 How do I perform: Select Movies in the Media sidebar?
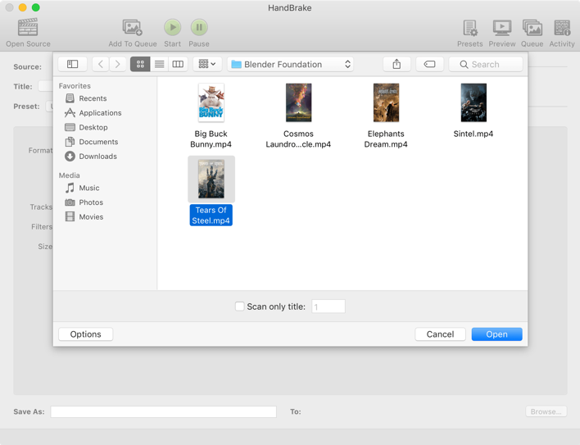91,217
